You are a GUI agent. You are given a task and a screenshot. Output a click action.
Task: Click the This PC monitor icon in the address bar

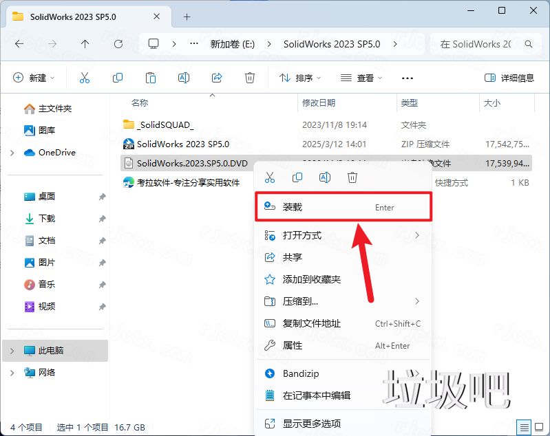(x=154, y=44)
